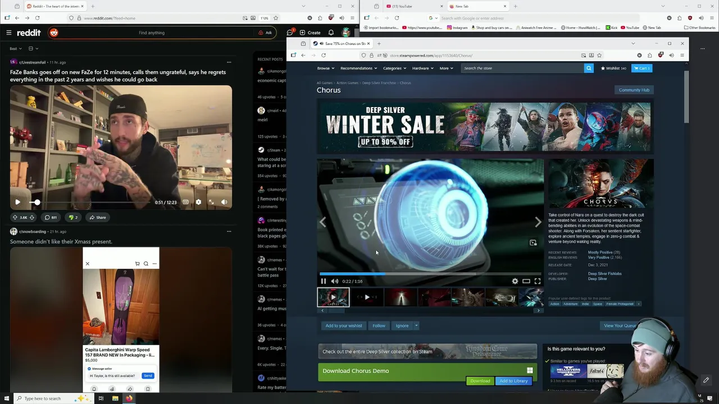Follow the Chorus game
Screen dimensions: 719x404
click(379, 325)
